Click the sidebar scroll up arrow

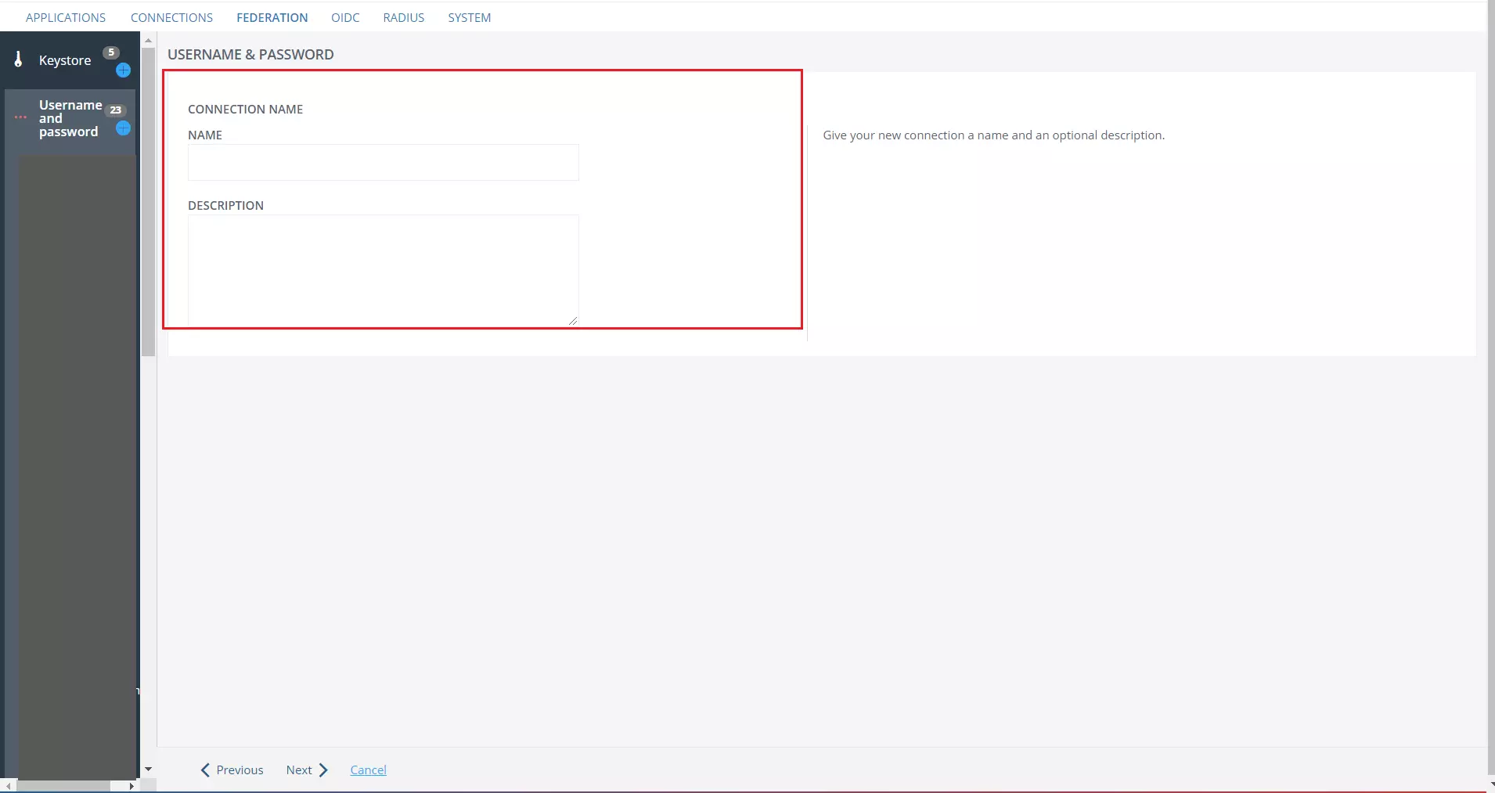point(148,40)
